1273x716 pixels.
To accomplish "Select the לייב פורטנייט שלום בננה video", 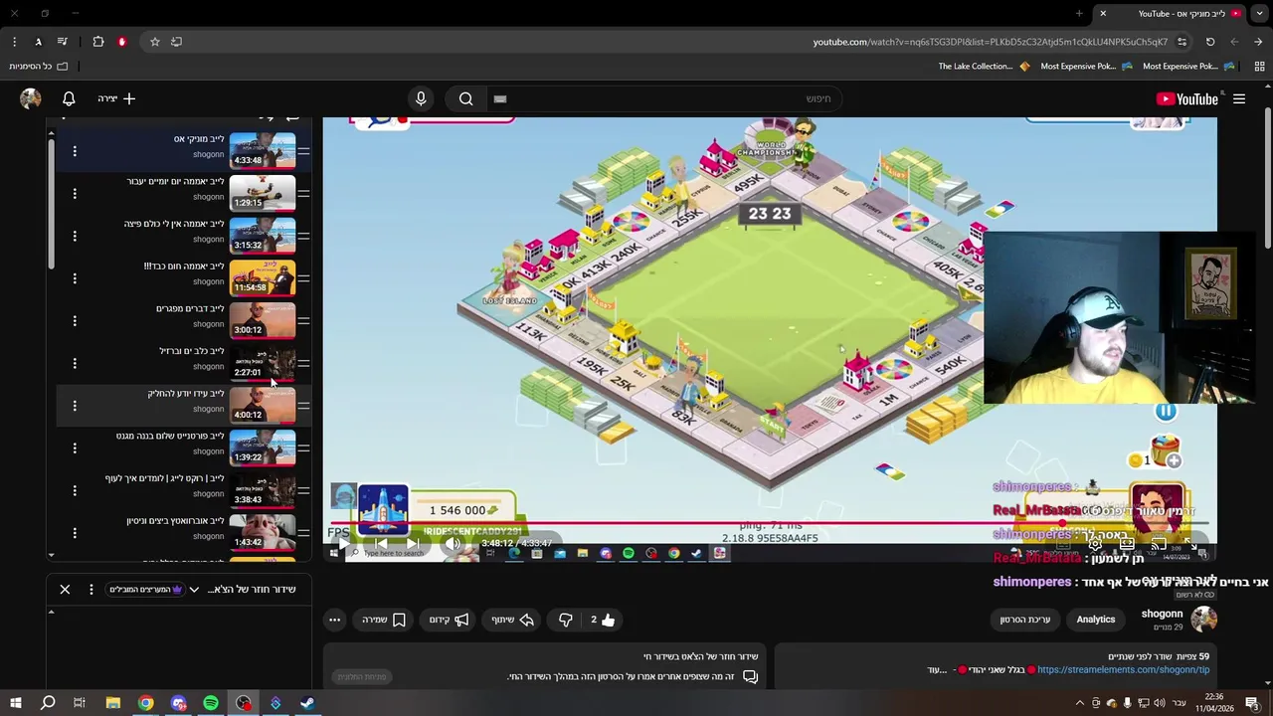I will coord(170,436).
